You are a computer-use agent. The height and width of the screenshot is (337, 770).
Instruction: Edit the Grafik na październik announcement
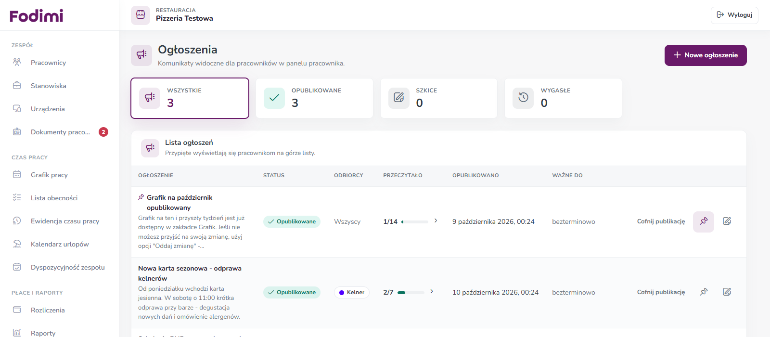727,221
